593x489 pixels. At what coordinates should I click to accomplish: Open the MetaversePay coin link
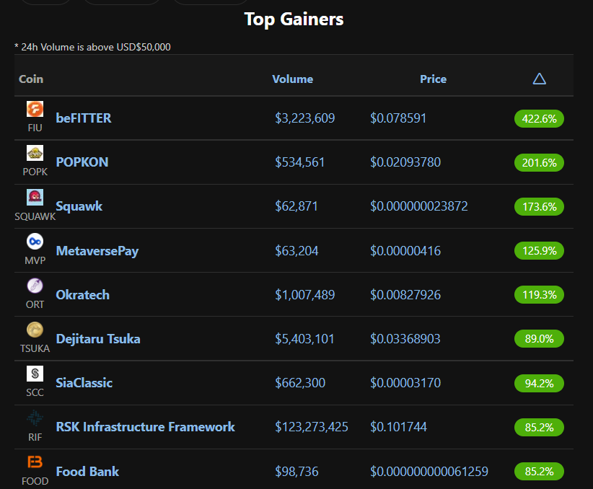(x=97, y=251)
